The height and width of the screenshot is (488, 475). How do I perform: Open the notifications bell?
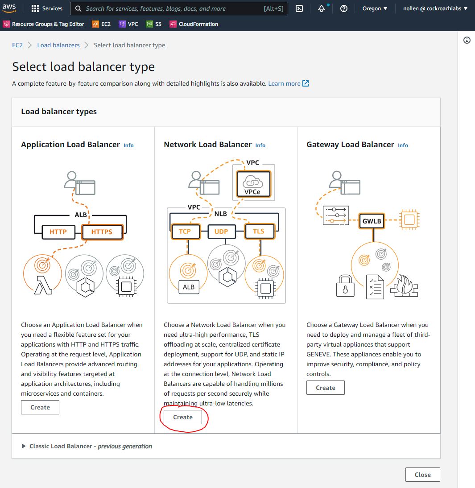click(x=322, y=8)
